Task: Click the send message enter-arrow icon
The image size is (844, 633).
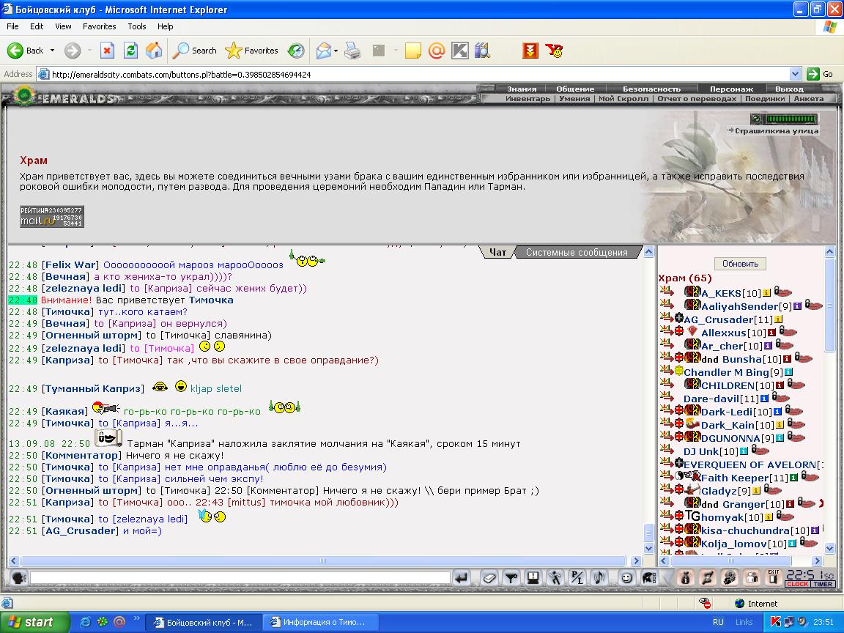Action: pyautogui.click(x=461, y=578)
